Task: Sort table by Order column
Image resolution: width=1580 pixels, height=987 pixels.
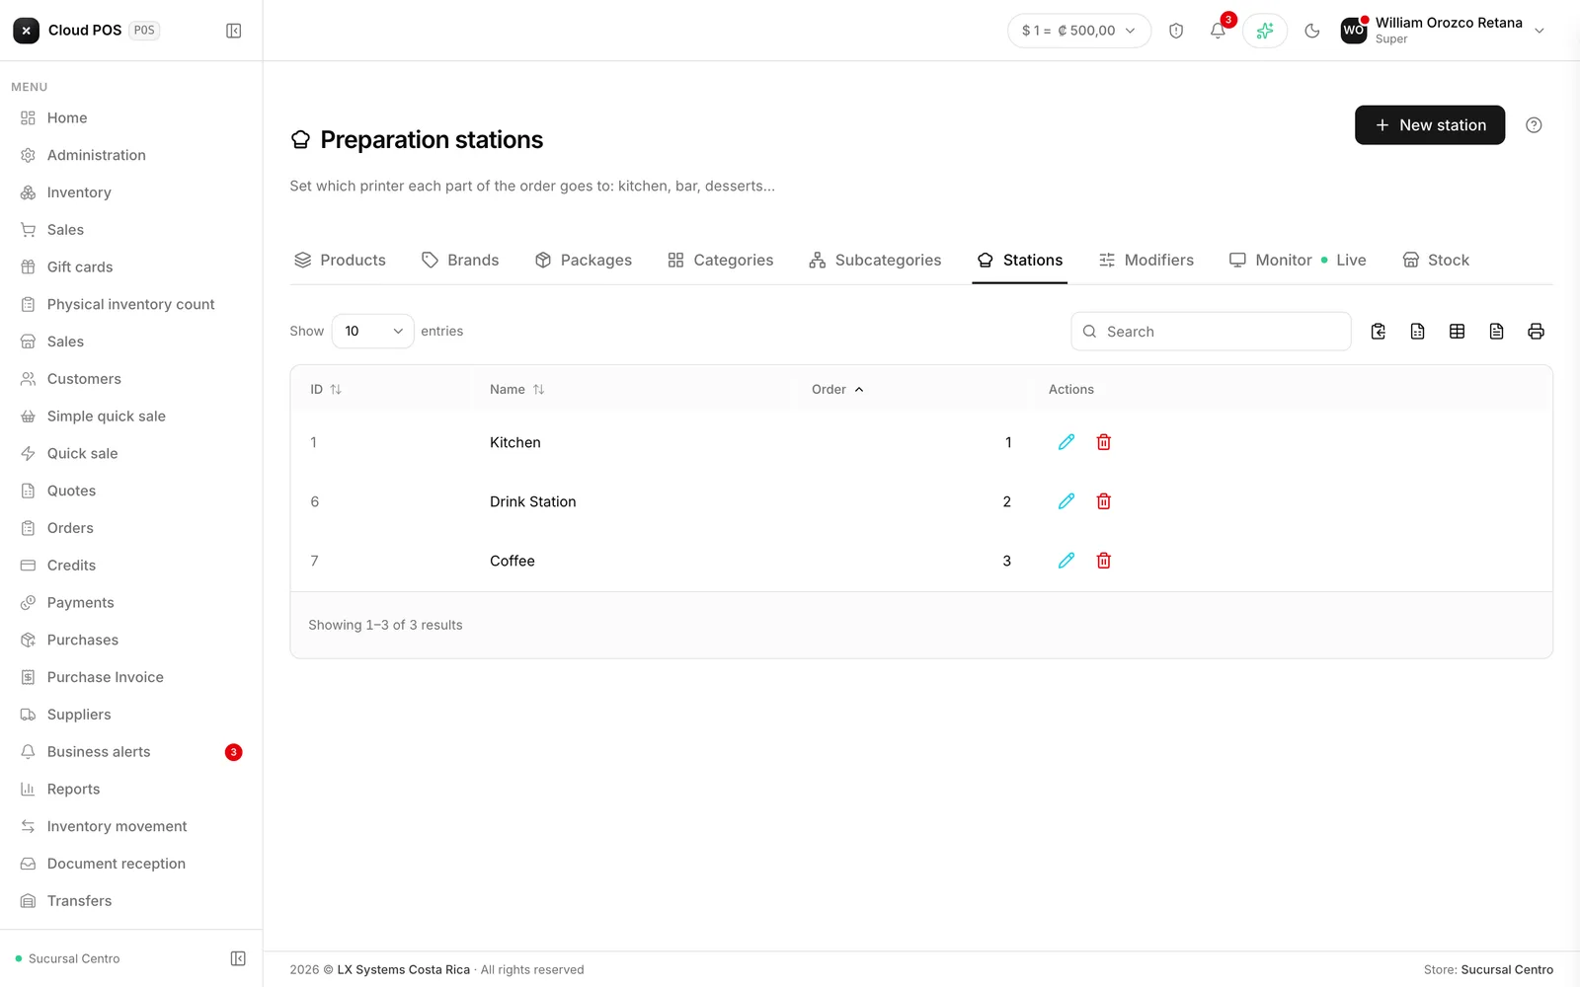Action: coord(837,390)
